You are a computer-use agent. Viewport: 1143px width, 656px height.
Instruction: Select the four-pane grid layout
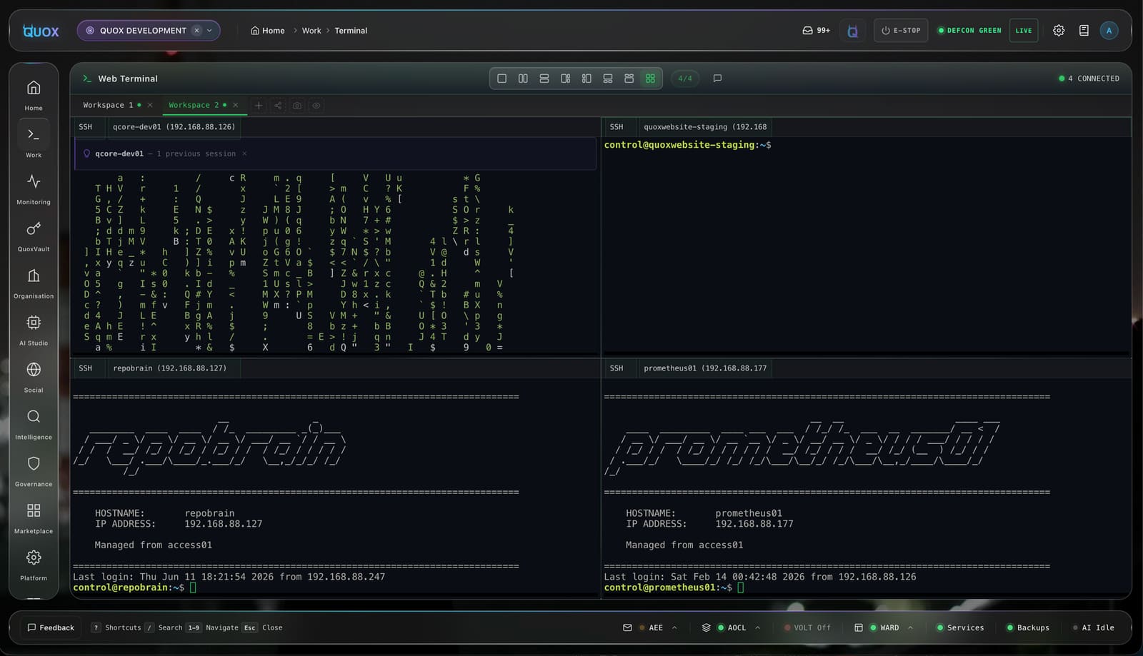650,79
